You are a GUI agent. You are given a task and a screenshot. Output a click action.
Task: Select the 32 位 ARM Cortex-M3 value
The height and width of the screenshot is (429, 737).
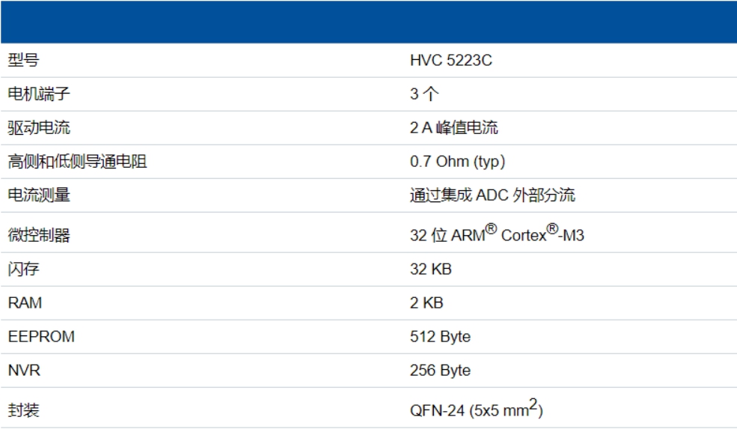(497, 235)
